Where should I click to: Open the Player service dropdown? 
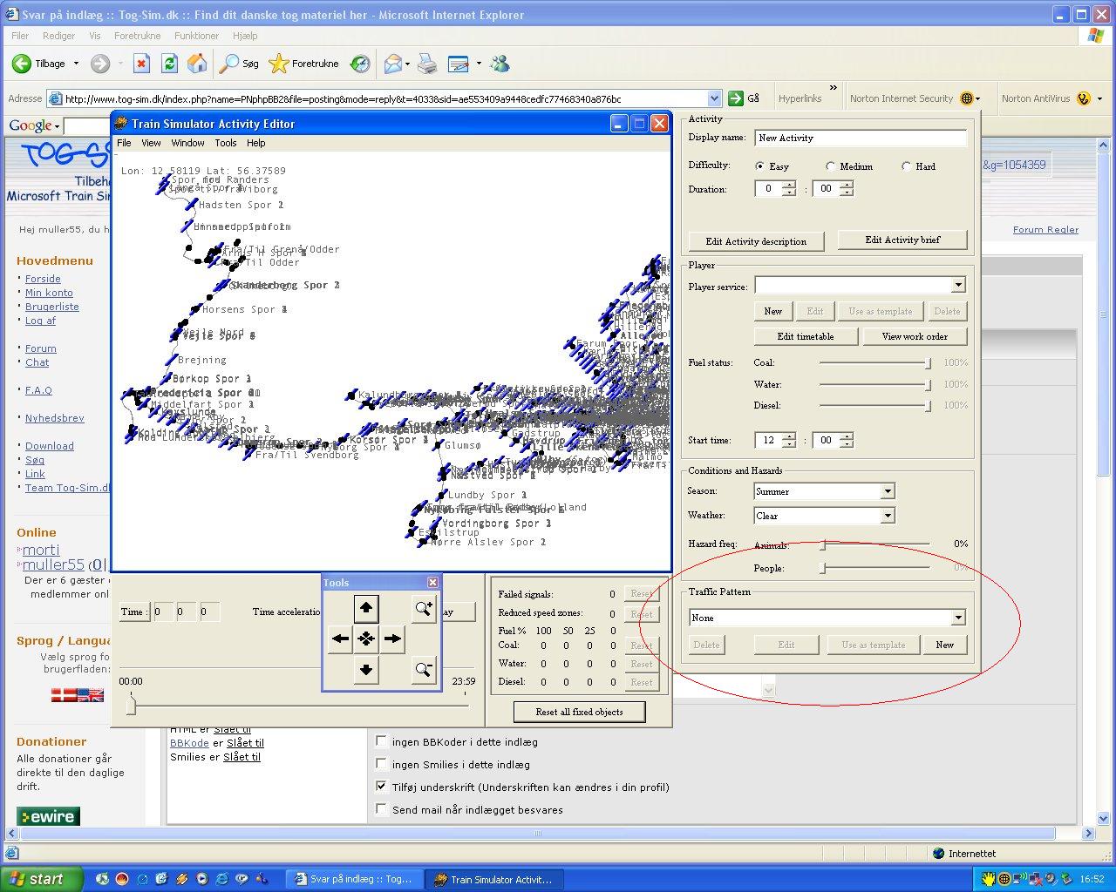pos(958,285)
